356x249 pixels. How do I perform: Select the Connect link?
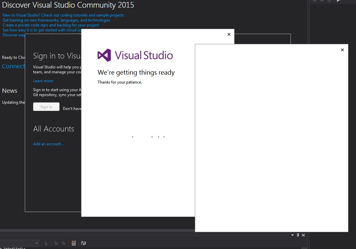(13, 66)
